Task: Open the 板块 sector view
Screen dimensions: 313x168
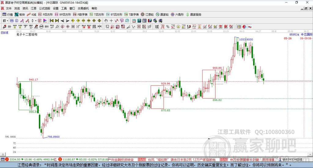Action: point(20,15)
